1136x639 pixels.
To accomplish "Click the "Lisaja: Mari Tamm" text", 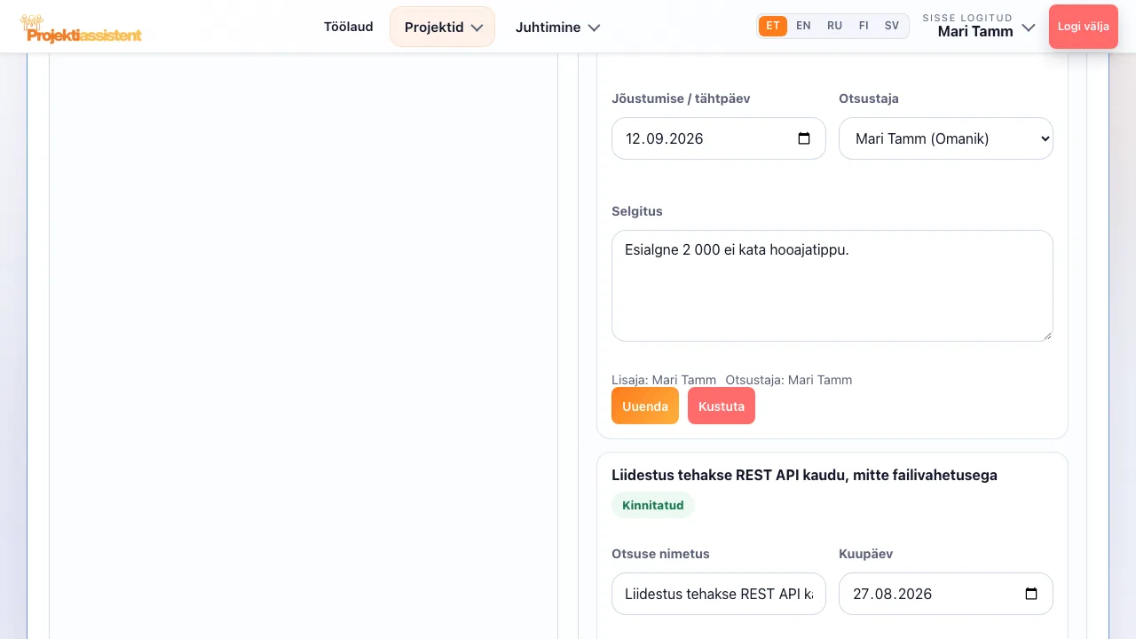I will (664, 380).
